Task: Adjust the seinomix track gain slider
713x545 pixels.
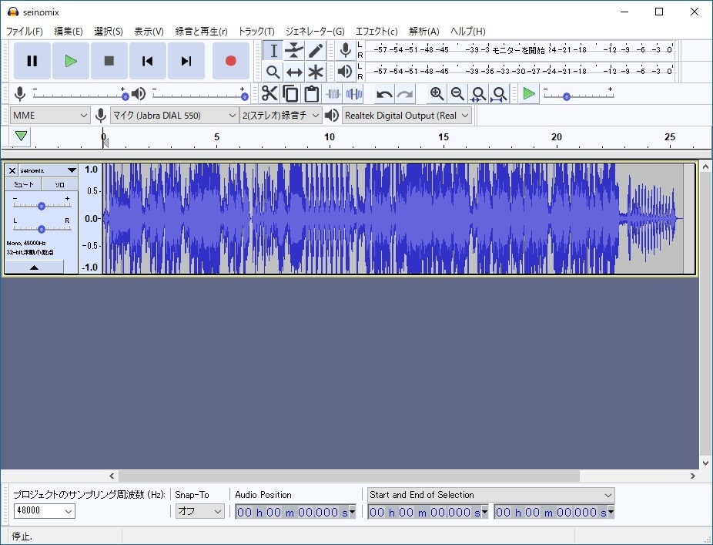Action: pos(42,206)
